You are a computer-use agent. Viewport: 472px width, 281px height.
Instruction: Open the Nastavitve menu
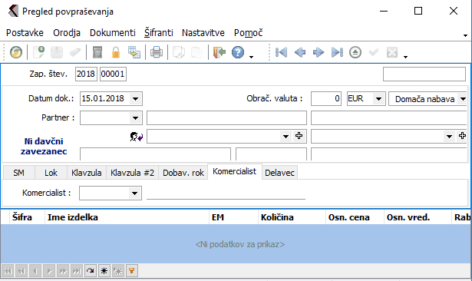(x=203, y=32)
